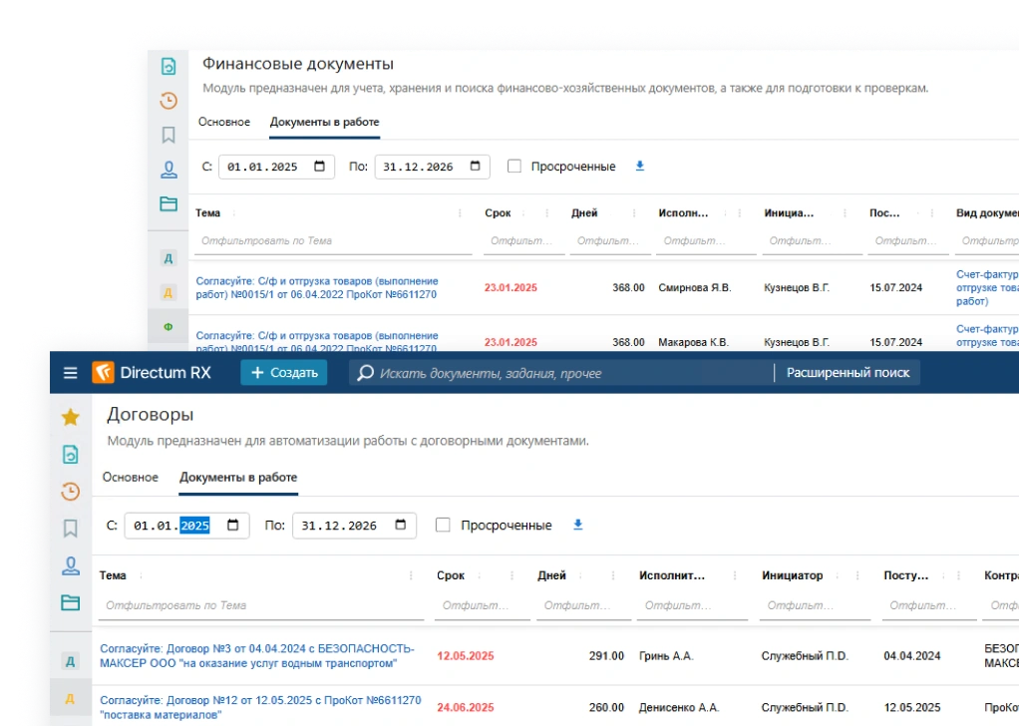Click the blue Д icon in Финансовые документы sidebar
The height and width of the screenshot is (726, 1019).
[169, 258]
